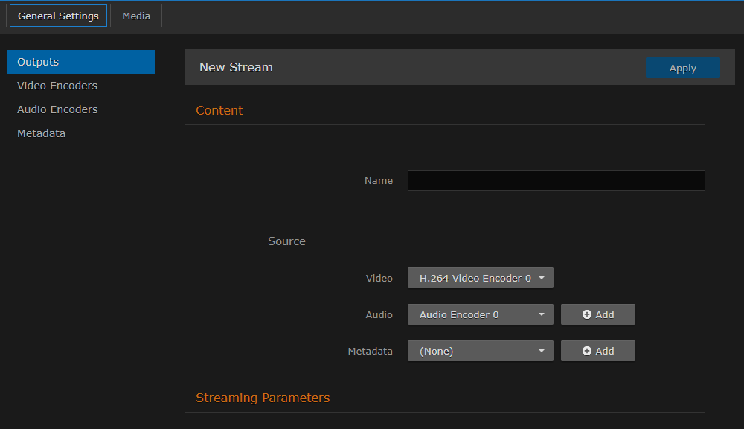Click inside the Name input field
The width and height of the screenshot is (744, 429).
(556, 179)
